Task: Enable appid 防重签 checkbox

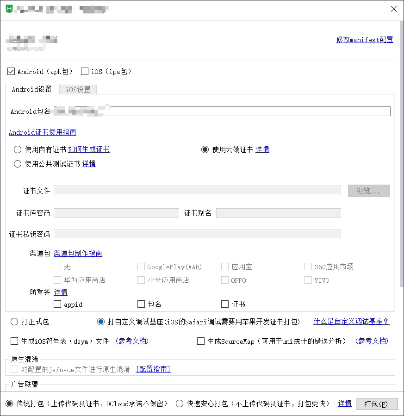Action: click(57, 304)
